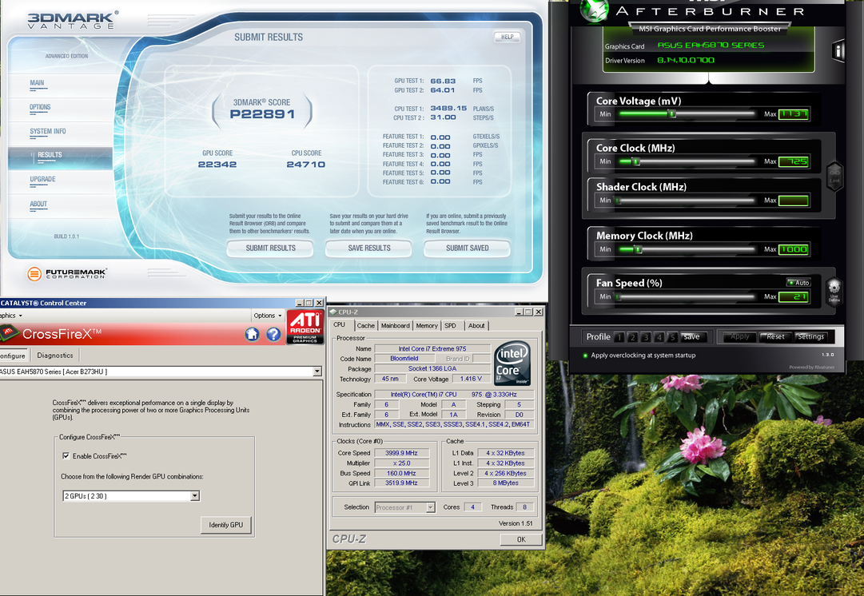
Task: Click the Save Results button
Action: click(x=368, y=248)
